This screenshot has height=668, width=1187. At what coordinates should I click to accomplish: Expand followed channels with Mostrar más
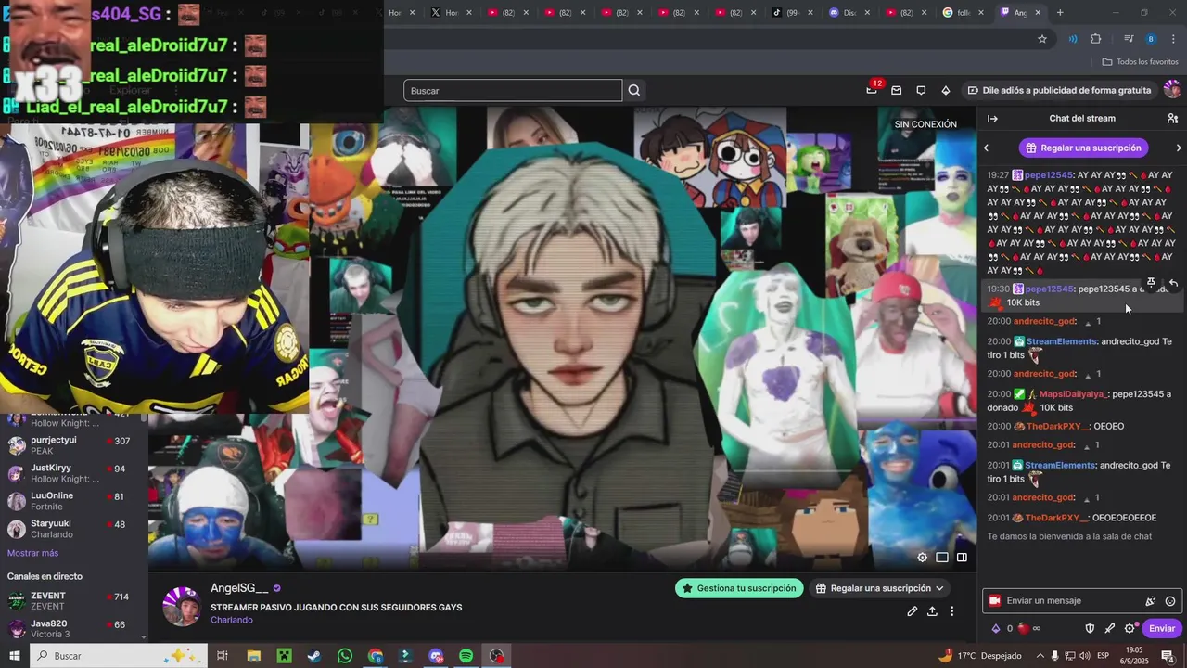32,553
